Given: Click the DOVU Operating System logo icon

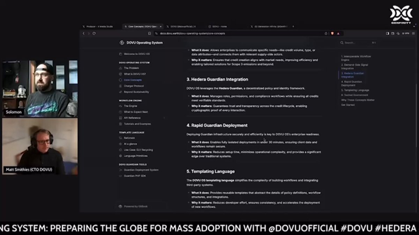Looking at the screenshot, I should click(122, 43).
